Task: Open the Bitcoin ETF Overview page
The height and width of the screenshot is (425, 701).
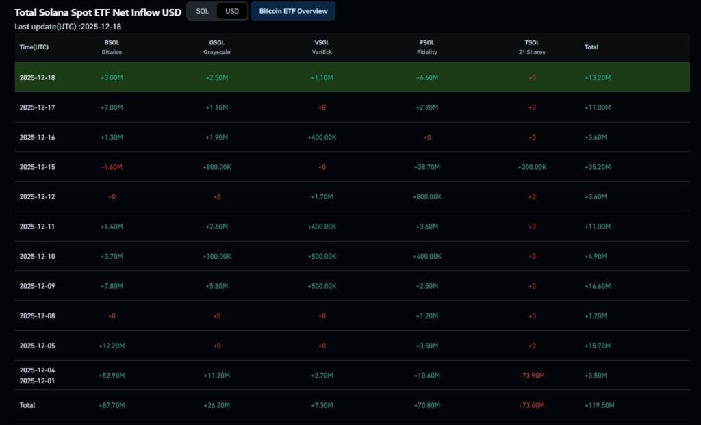Action: point(293,11)
